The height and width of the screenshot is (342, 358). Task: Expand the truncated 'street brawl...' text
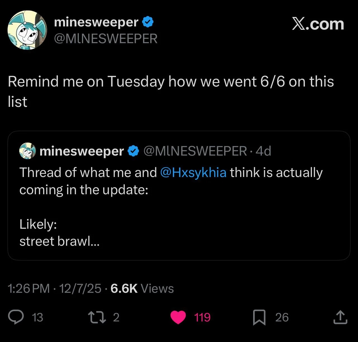point(59,241)
